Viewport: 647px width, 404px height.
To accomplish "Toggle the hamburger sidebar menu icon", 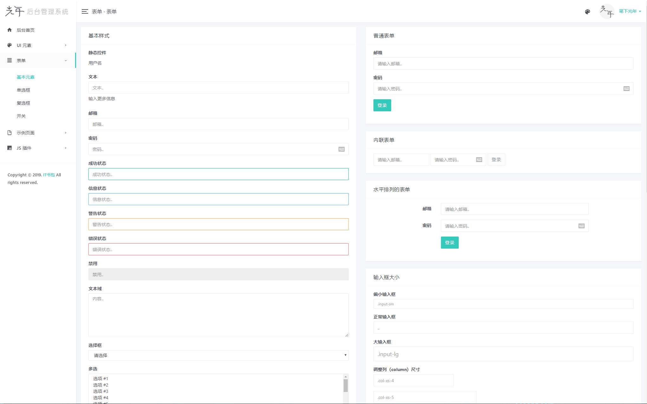I will click(x=85, y=11).
